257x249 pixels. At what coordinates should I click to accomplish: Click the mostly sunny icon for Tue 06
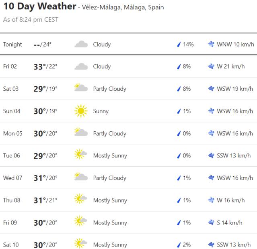click(81, 155)
